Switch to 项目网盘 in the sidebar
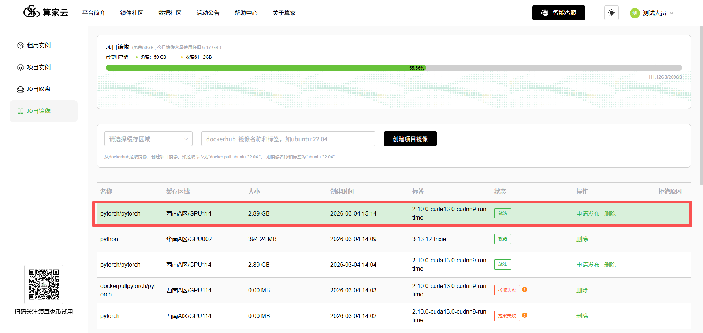The height and width of the screenshot is (333, 703). 44,89
